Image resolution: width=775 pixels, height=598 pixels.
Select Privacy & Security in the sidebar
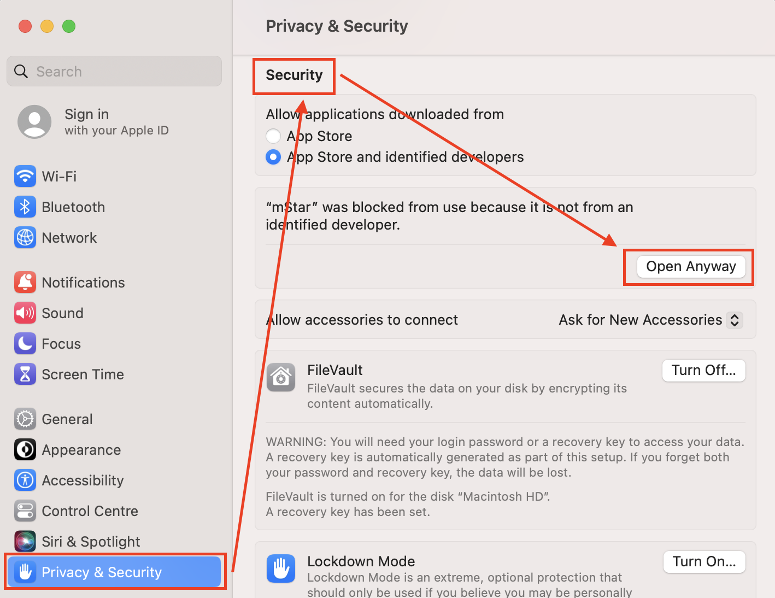point(102,572)
